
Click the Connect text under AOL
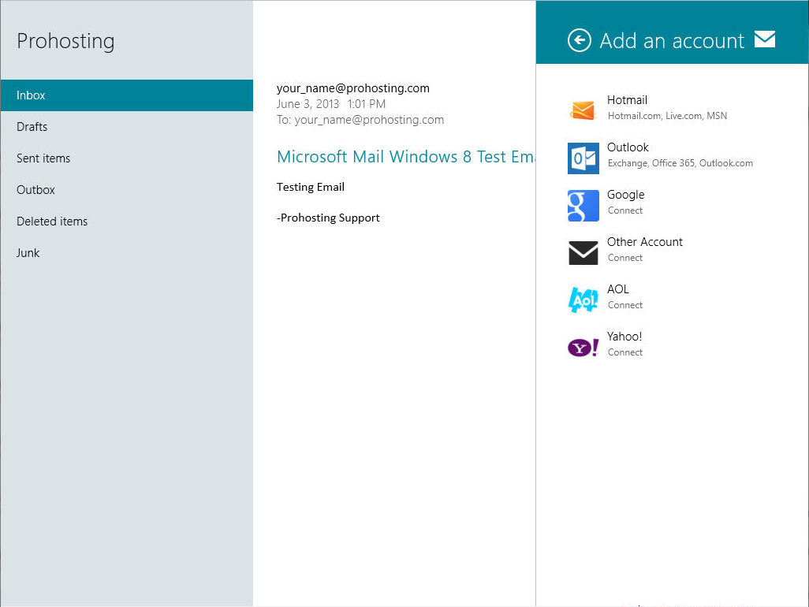[624, 305]
